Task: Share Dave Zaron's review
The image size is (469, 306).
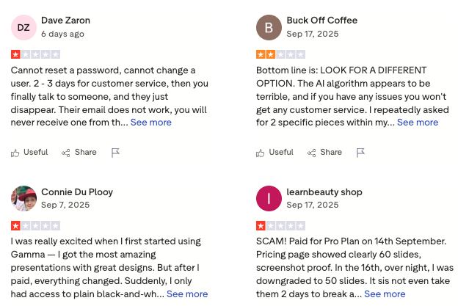Action: coord(79,153)
